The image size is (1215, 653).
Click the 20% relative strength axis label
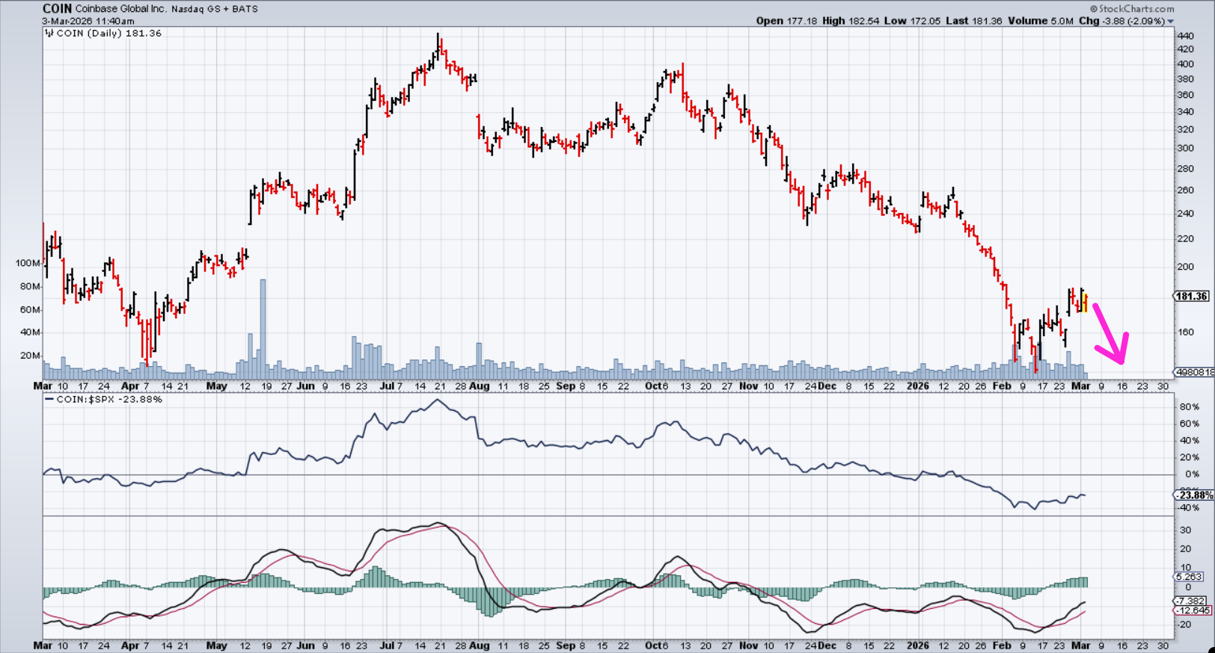coord(1190,457)
